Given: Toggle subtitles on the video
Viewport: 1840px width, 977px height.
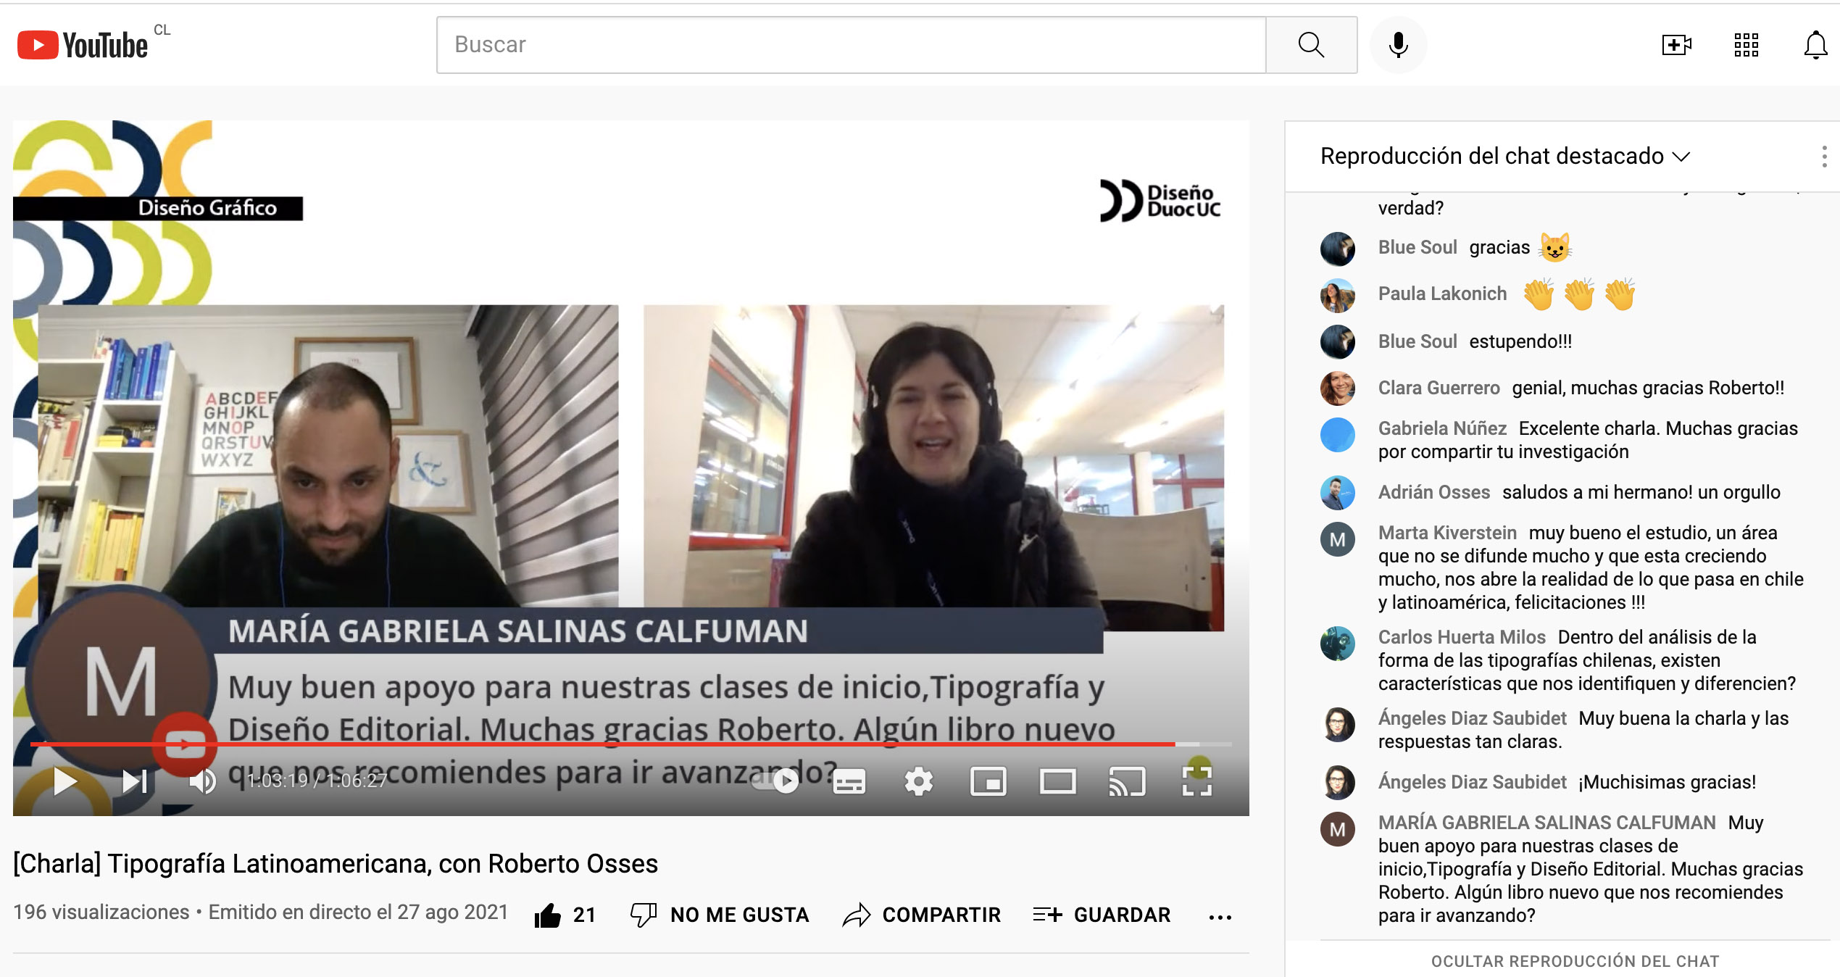Looking at the screenshot, I should [x=849, y=781].
